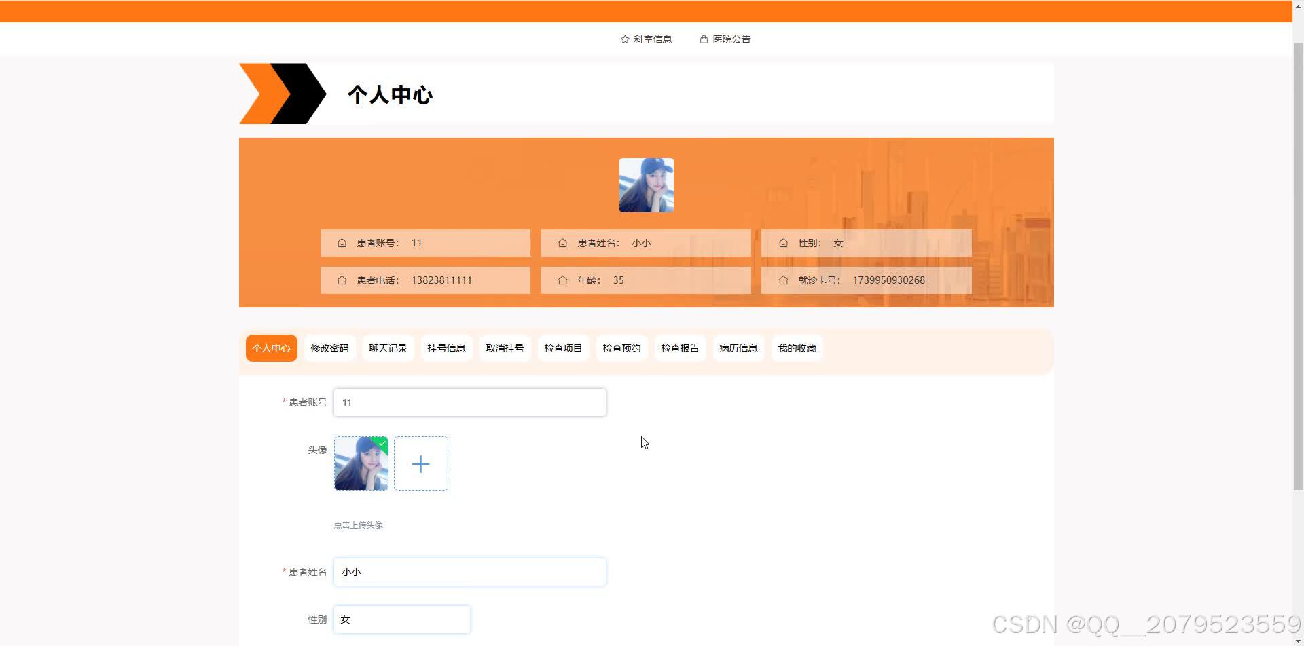Select the 我的收藏 tab
Image resolution: width=1304 pixels, height=646 pixels.
(797, 347)
